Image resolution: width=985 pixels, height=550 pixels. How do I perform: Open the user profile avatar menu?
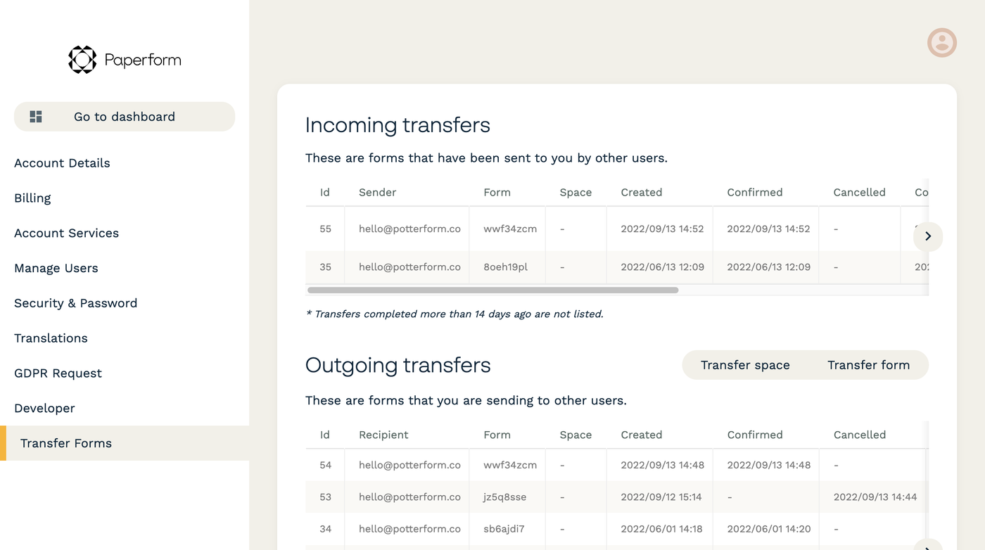point(941,43)
